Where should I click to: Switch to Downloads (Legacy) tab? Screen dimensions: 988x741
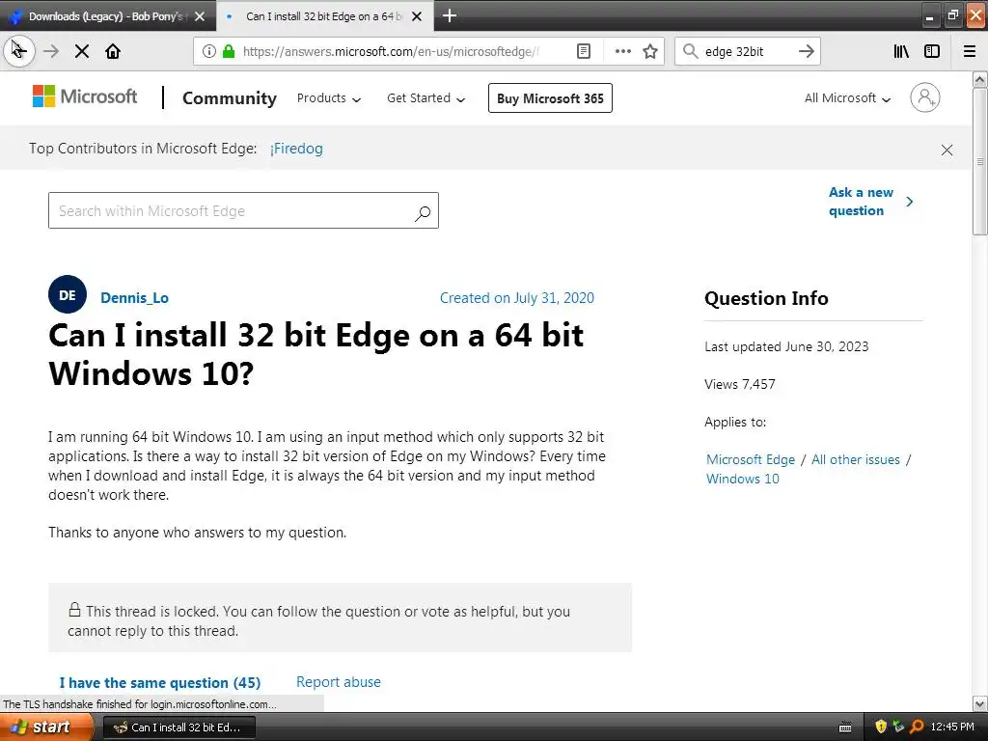coord(107,16)
